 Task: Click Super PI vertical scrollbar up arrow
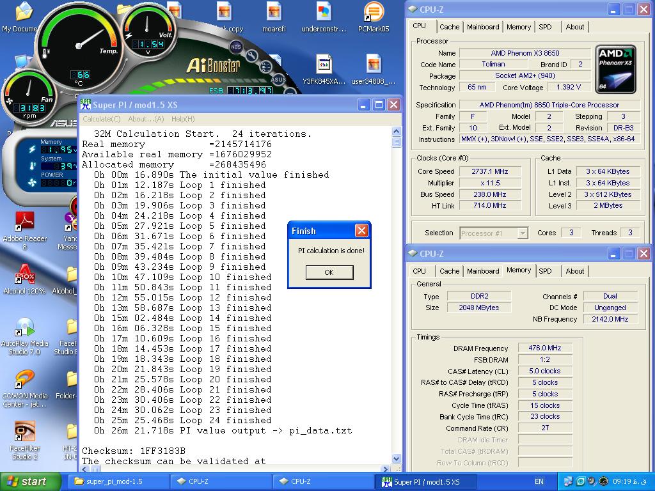click(397, 132)
